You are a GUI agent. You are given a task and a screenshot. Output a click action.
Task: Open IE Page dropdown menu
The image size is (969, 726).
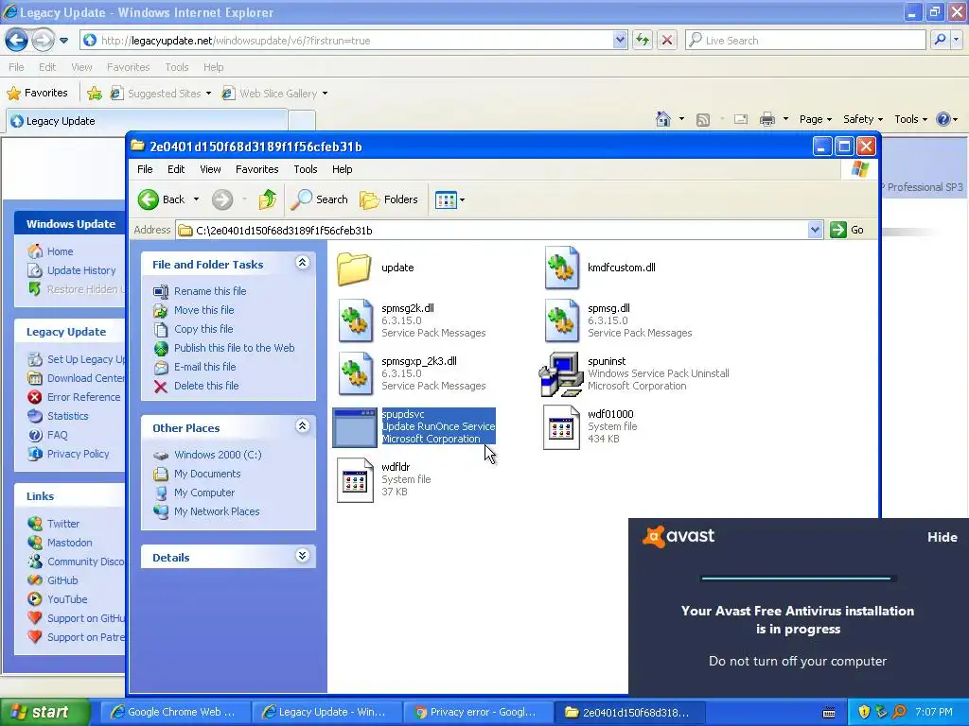click(x=816, y=119)
